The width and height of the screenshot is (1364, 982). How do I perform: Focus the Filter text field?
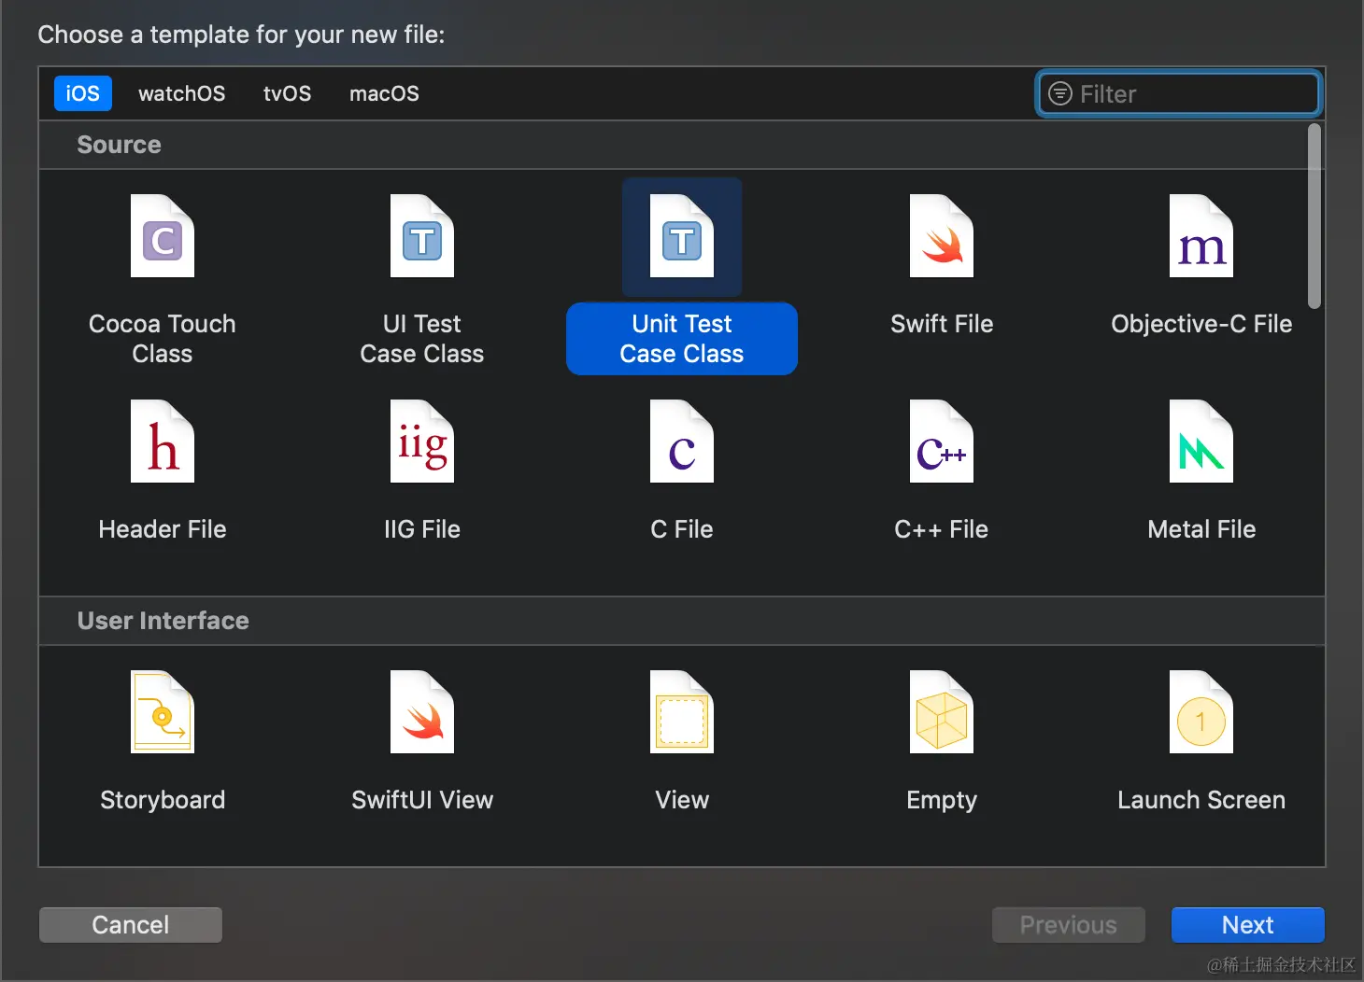[x=1179, y=93]
